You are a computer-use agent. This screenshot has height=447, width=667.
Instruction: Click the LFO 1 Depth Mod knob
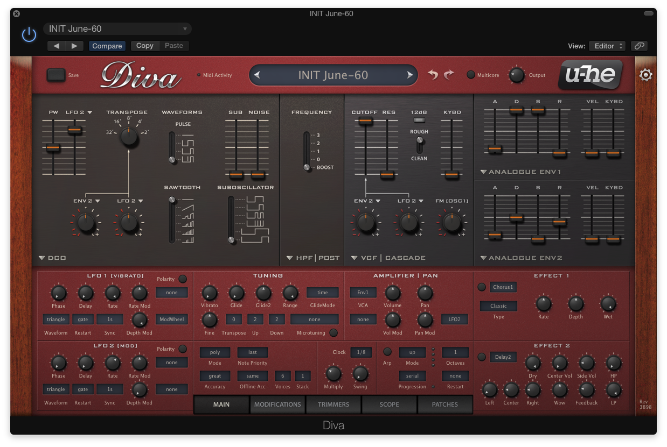[x=139, y=320]
